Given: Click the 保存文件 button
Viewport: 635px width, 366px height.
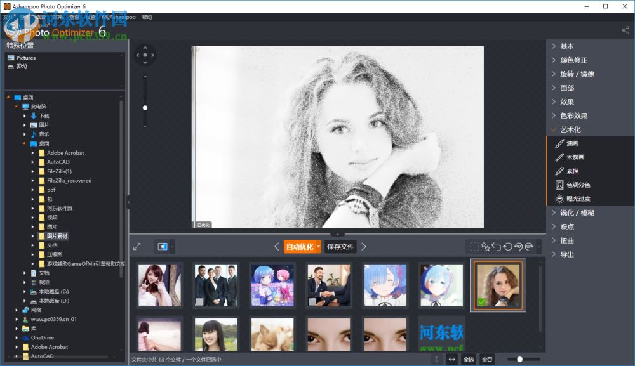Looking at the screenshot, I should pyautogui.click(x=342, y=246).
